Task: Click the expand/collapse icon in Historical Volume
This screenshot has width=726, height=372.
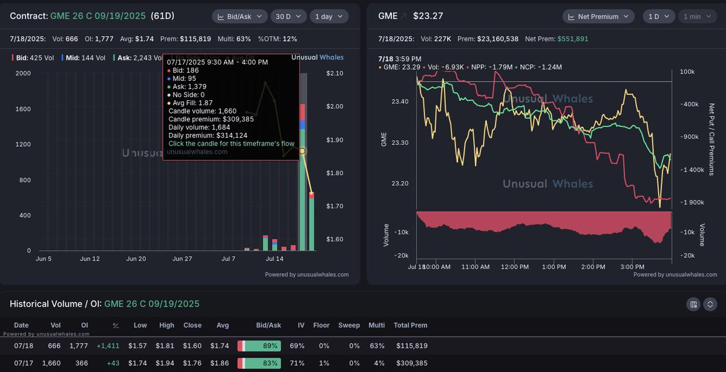Action: (x=710, y=304)
